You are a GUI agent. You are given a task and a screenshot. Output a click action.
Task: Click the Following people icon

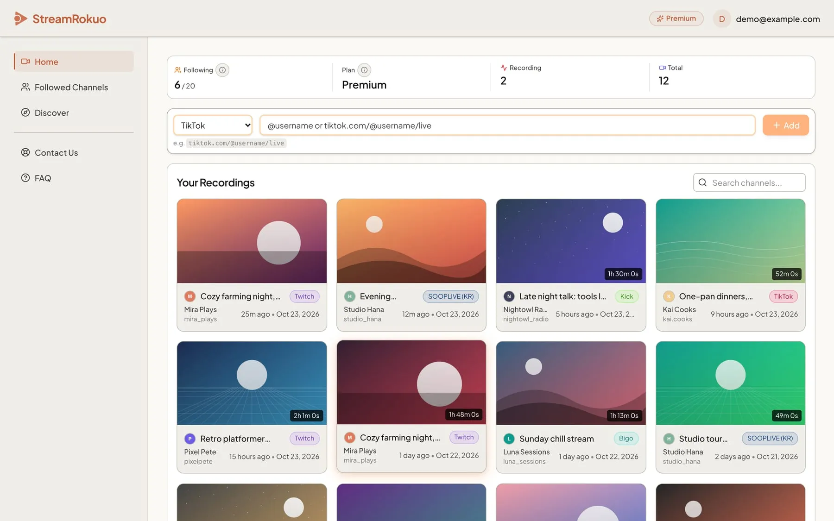click(177, 70)
